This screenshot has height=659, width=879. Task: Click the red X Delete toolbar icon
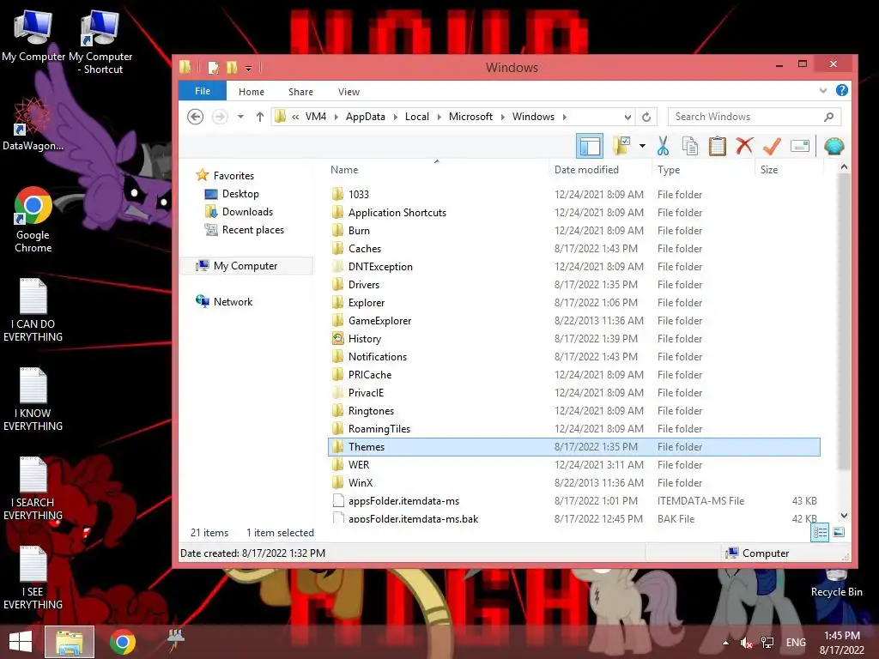(x=744, y=146)
